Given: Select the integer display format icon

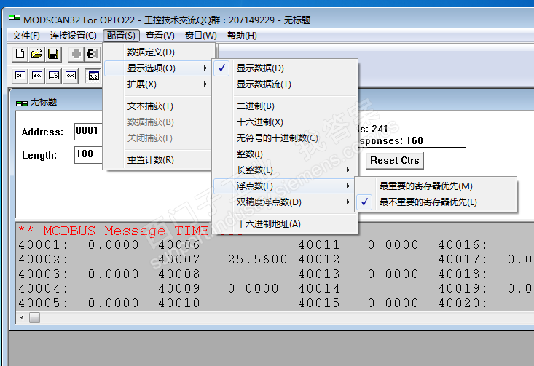Looking at the screenshot, I should click(x=54, y=76).
